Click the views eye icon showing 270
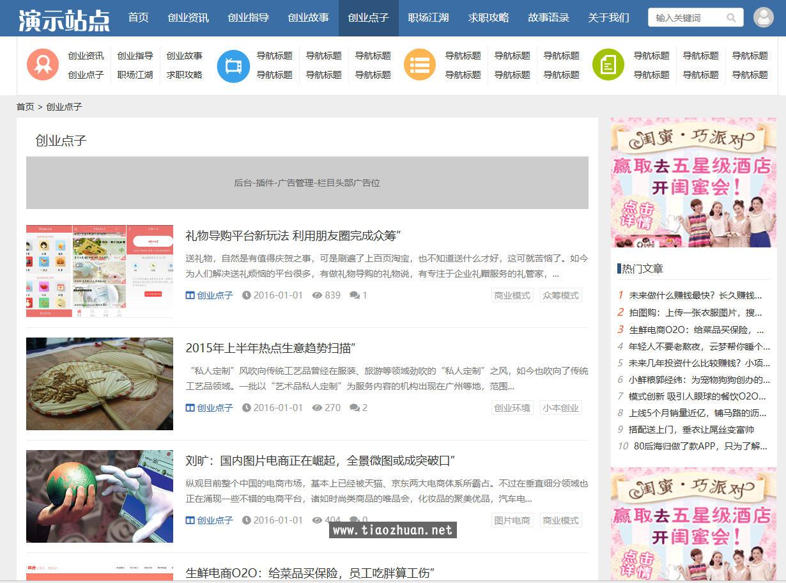 tap(317, 408)
